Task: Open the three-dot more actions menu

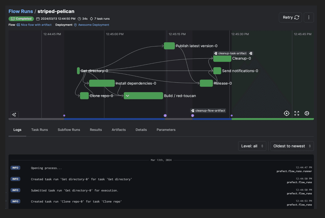Action: click(309, 18)
